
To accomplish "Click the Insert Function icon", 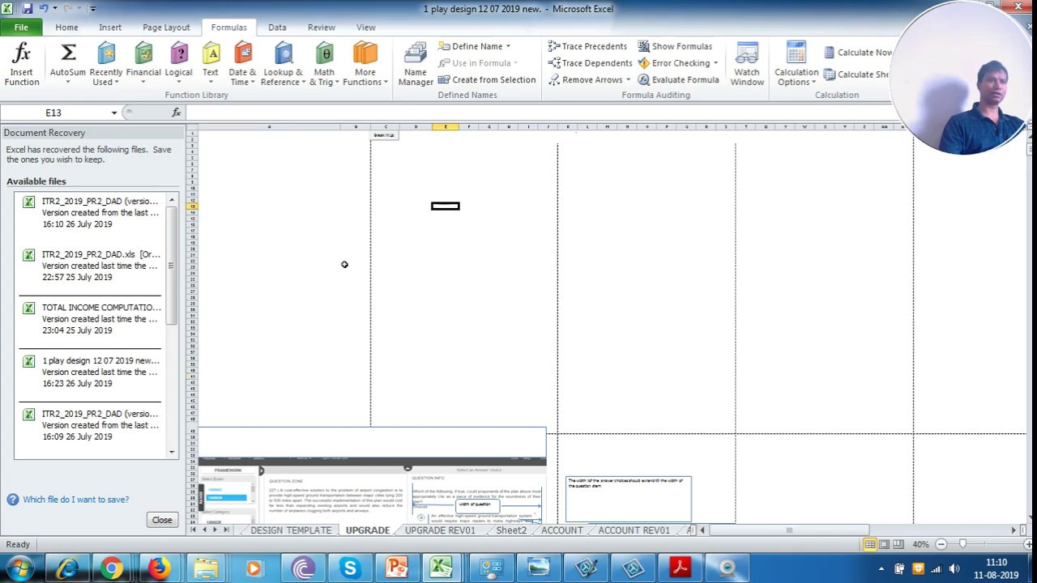I will (x=21, y=65).
